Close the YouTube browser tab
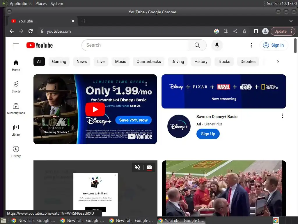The image size is (298, 224). tap(73, 21)
